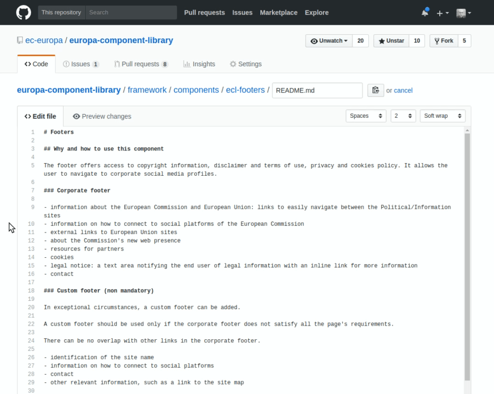Viewport: 494px width, 394px height.
Task: Click the line '- information on how to connect to social platforms of the European Commission'
Action: tap(174, 224)
